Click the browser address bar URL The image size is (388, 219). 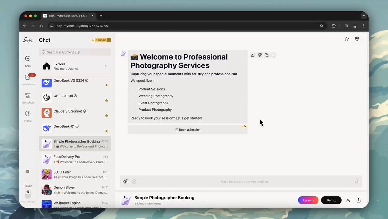[82, 26]
